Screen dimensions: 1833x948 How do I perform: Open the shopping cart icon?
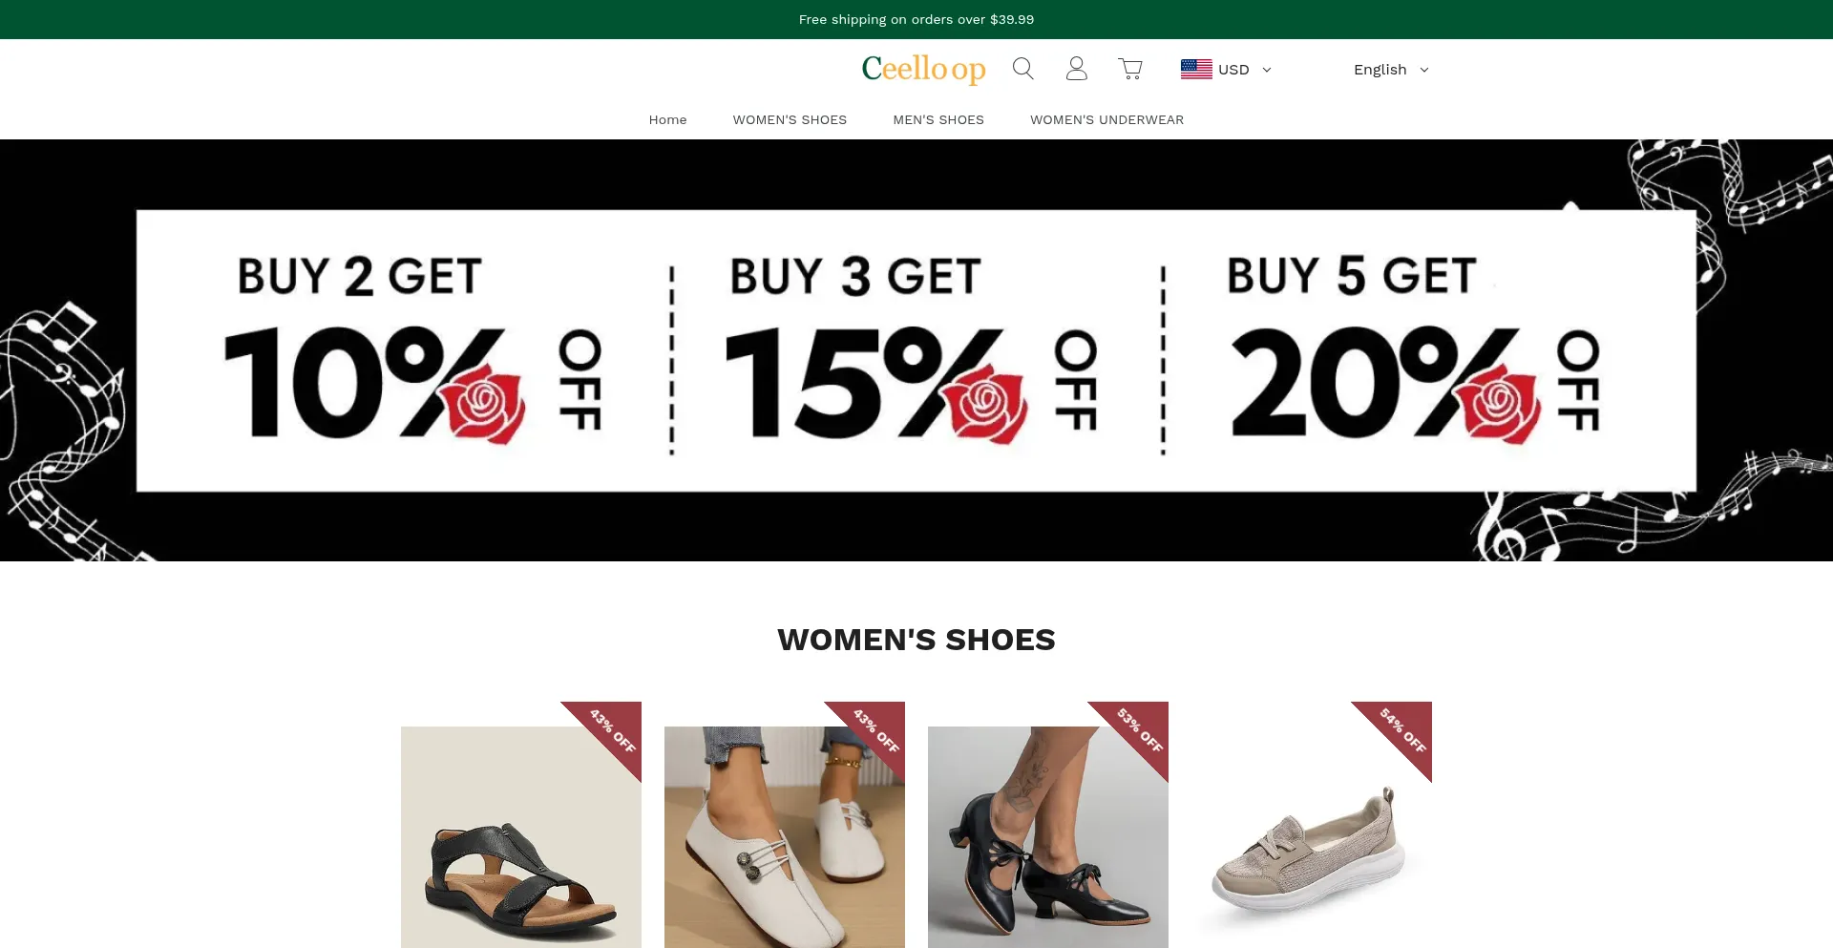point(1130,69)
